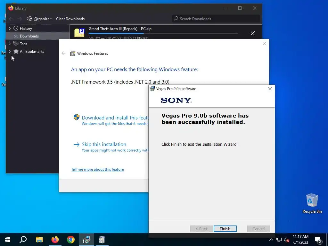Click the active installer taskbar icon

tap(86, 240)
